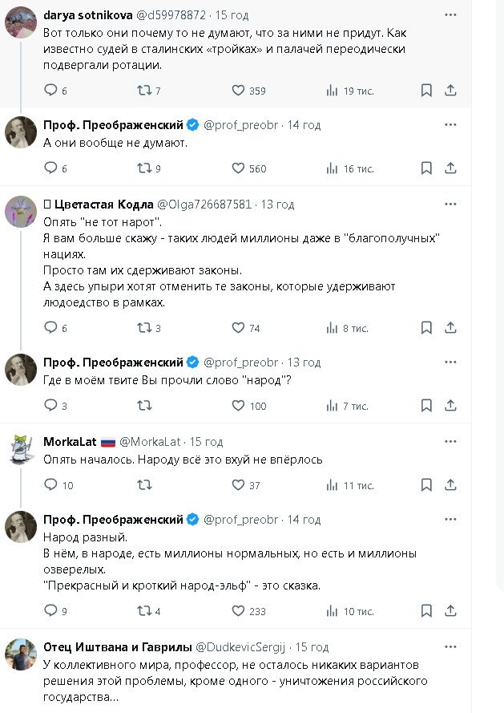Viewport: 504px width, 713px height.
Task: Open the 13 год timestamp on Цветастая Кодла's tweet
Action: click(277, 205)
